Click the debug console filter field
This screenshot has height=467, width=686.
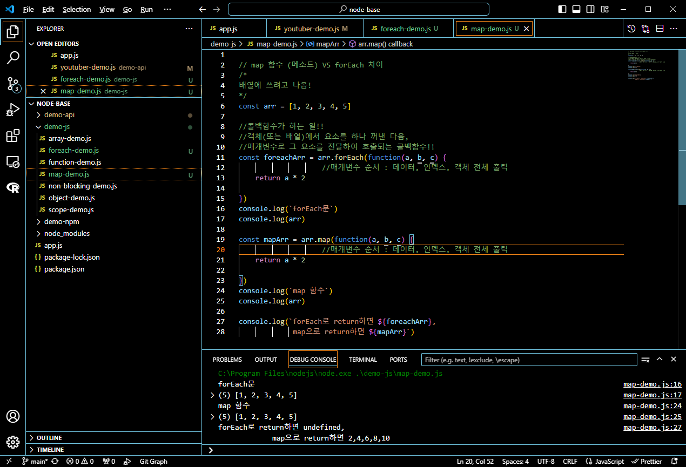529,360
